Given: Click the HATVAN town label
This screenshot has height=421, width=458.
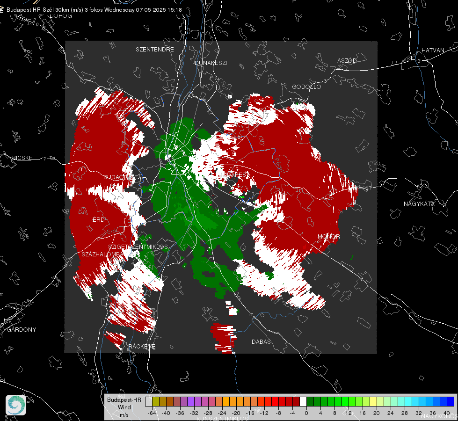Looking at the screenshot, I should 433,50.
